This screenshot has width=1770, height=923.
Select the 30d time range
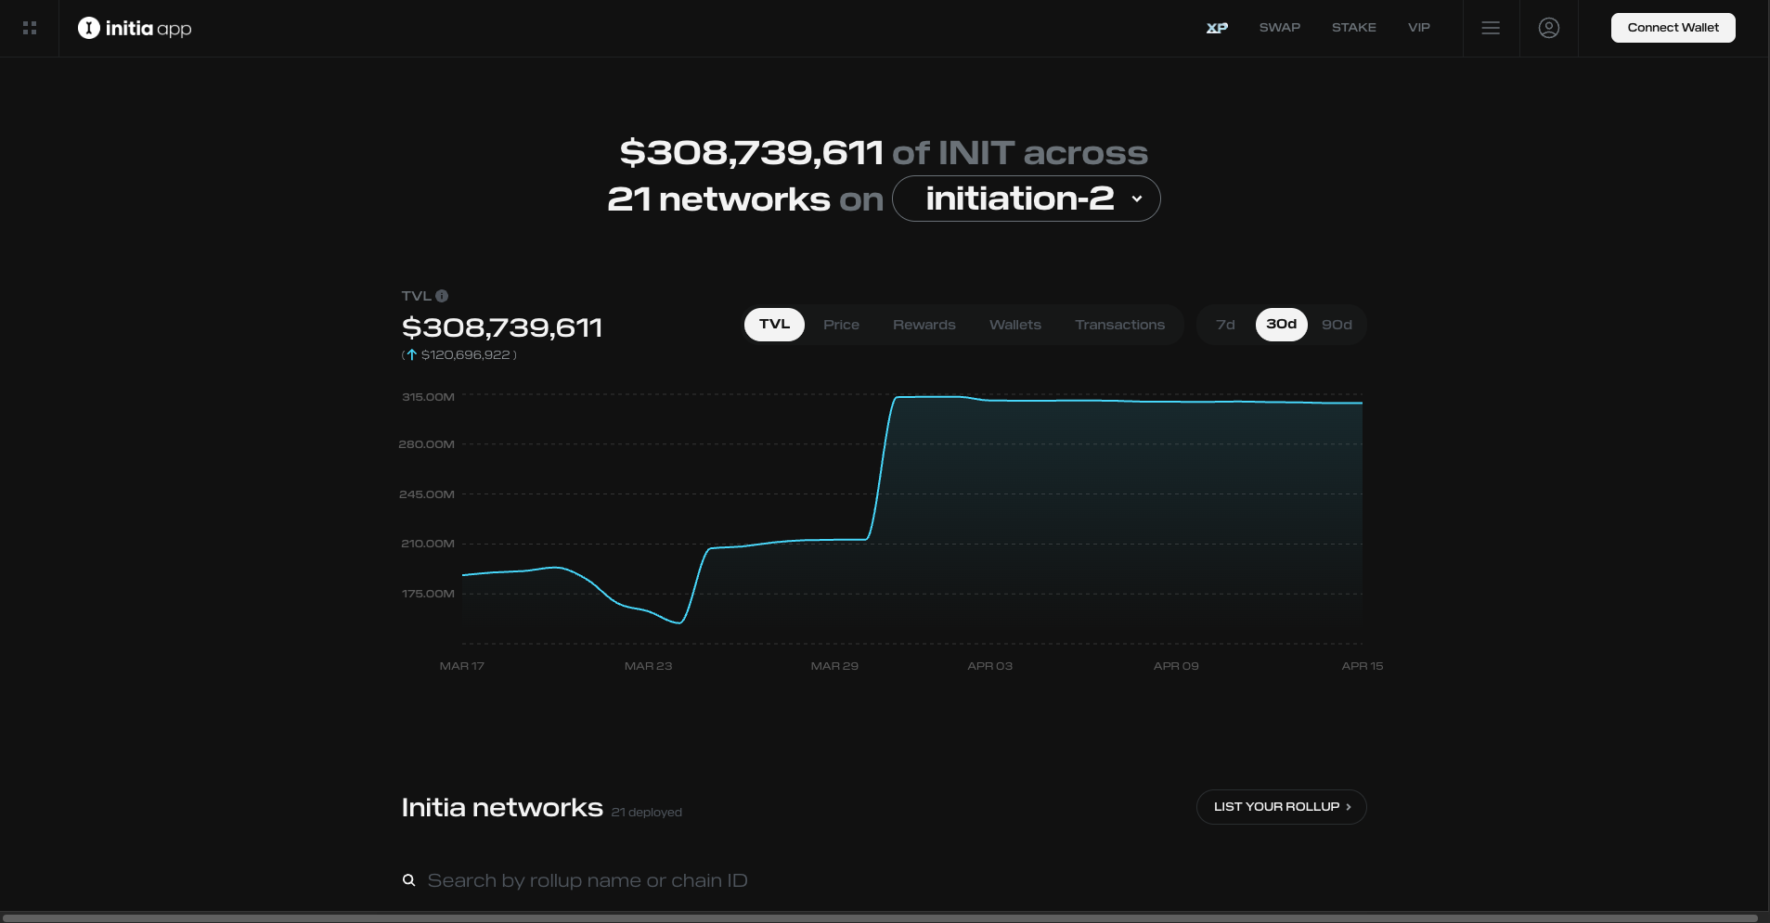(1282, 325)
